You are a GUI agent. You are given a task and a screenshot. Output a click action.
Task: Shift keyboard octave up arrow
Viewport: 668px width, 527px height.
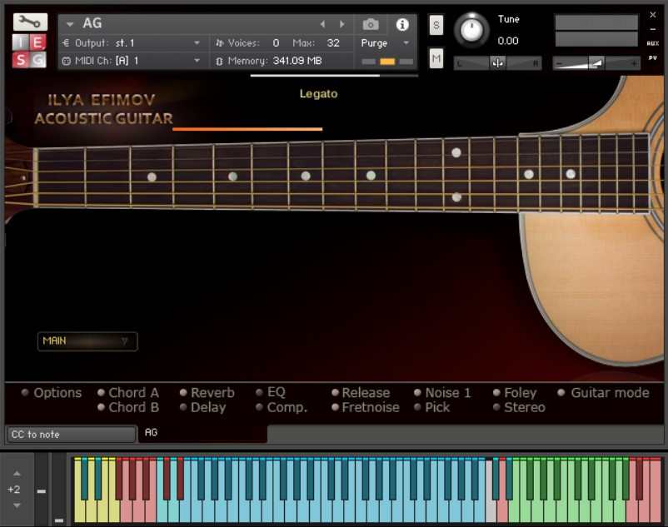click(17, 474)
